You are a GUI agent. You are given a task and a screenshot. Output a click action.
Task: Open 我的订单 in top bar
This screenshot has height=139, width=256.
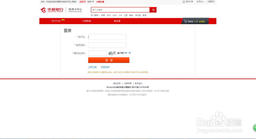coord(189,2)
